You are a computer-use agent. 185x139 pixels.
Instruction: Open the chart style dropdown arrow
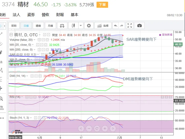(x=81, y=26)
